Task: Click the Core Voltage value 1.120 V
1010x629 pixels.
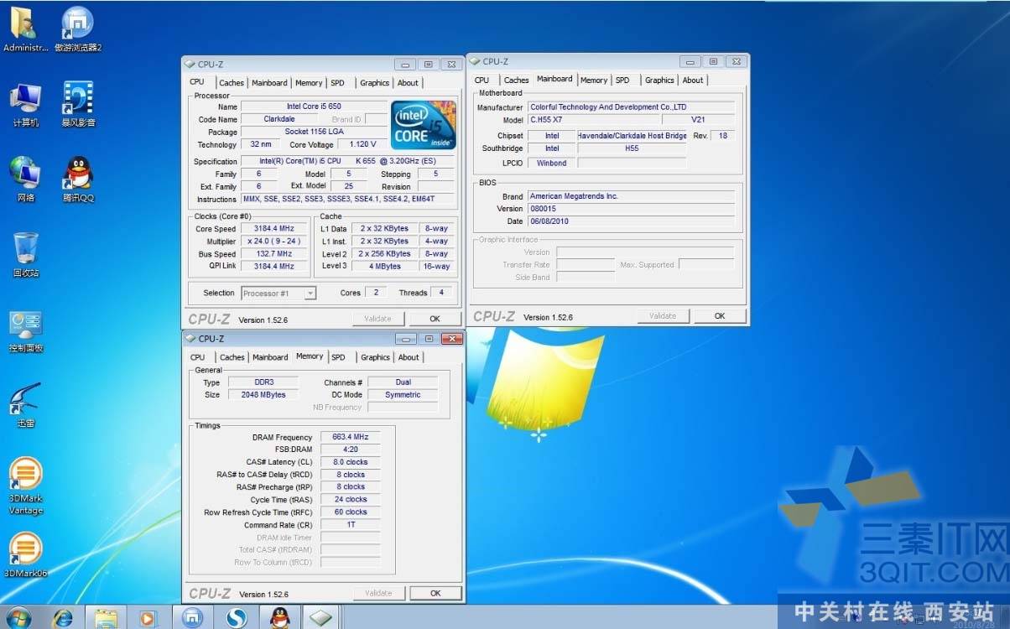Action: coord(362,144)
